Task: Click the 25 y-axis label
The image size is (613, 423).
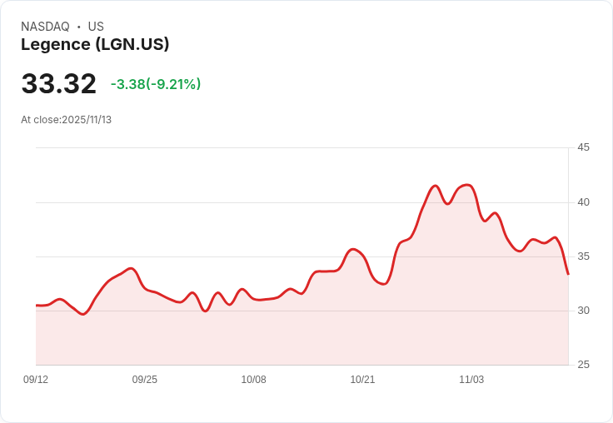Action: coord(583,365)
